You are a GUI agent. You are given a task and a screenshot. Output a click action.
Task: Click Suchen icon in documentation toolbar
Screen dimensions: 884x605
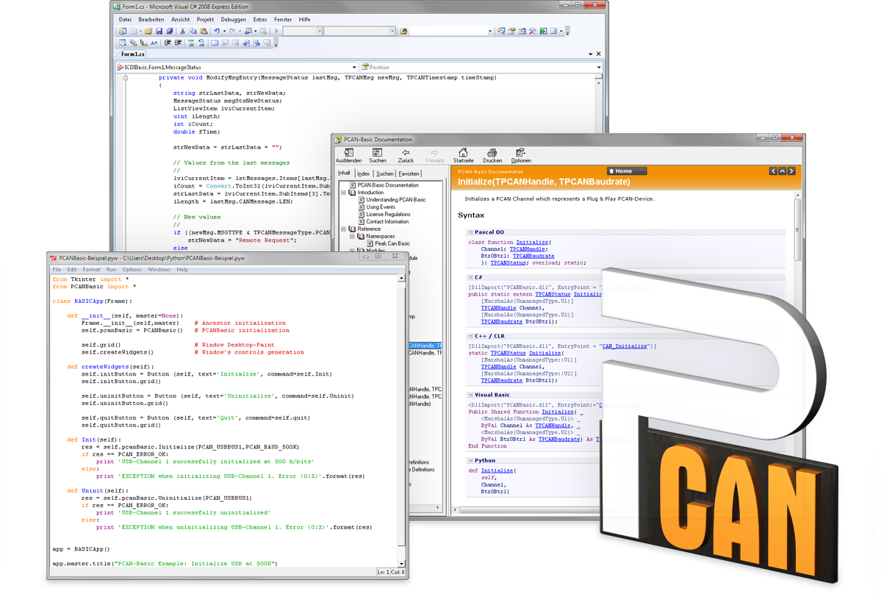click(377, 153)
